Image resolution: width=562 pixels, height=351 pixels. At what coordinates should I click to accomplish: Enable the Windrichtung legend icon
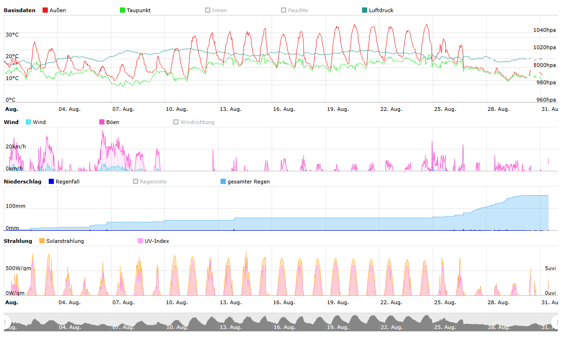(x=176, y=122)
